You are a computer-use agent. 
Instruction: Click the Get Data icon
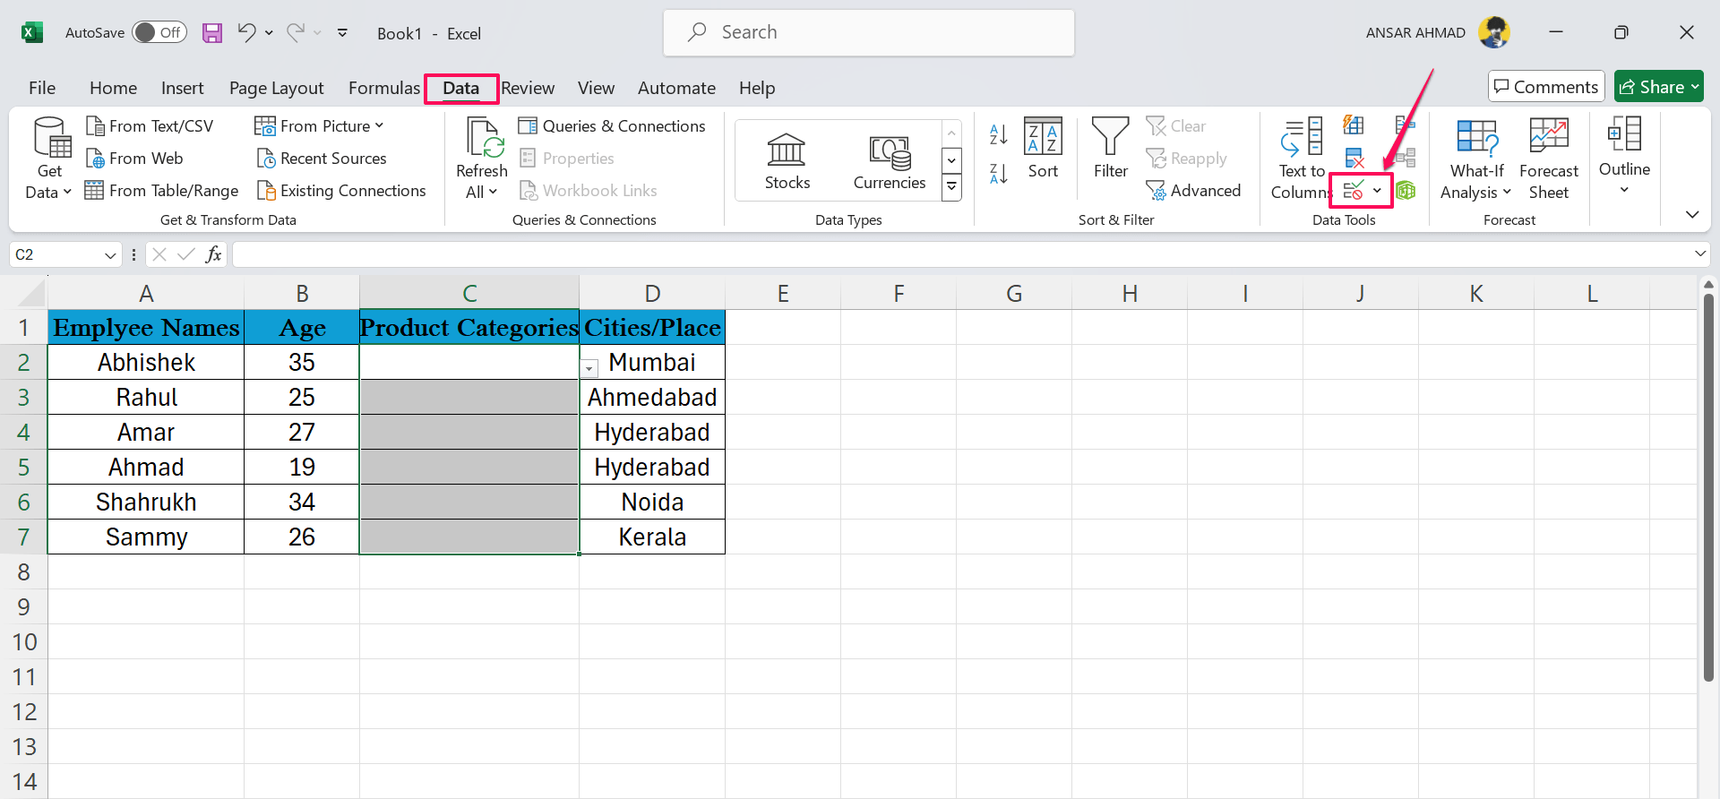pyautogui.click(x=52, y=137)
